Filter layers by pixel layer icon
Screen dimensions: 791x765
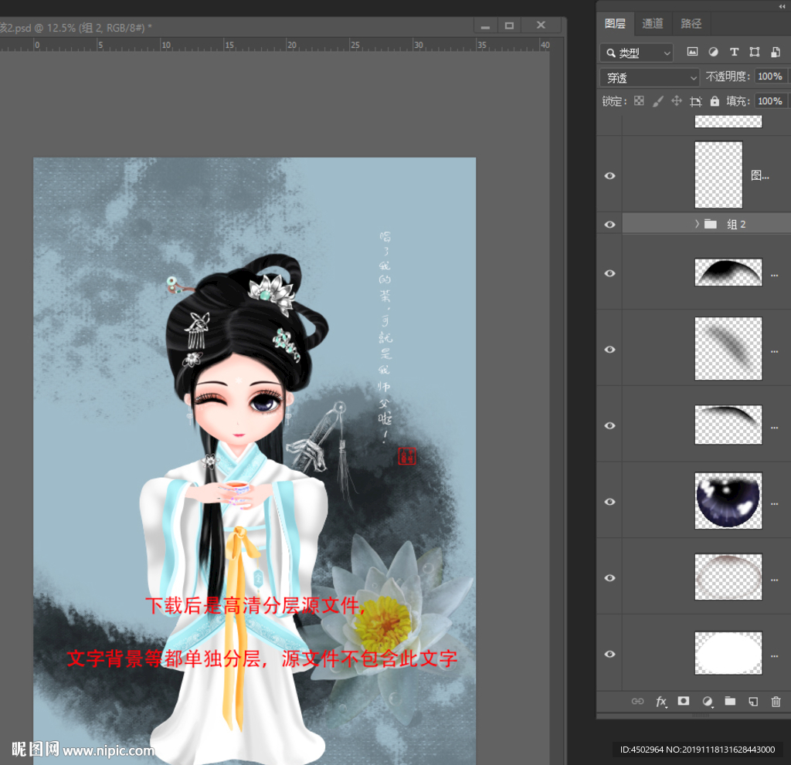(x=692, y=52)
